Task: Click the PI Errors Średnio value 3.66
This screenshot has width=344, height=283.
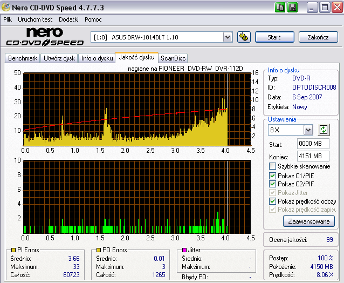Action: coord(74,258)
